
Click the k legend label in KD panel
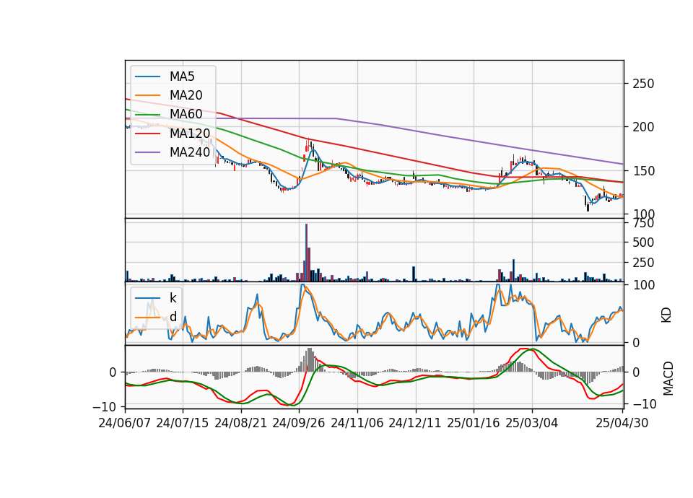tap(173, 298)
